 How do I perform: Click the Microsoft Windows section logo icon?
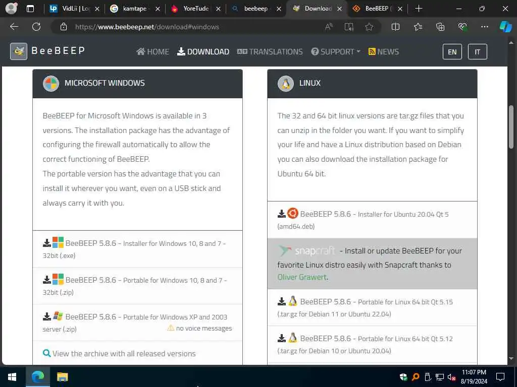coord(51,83)
